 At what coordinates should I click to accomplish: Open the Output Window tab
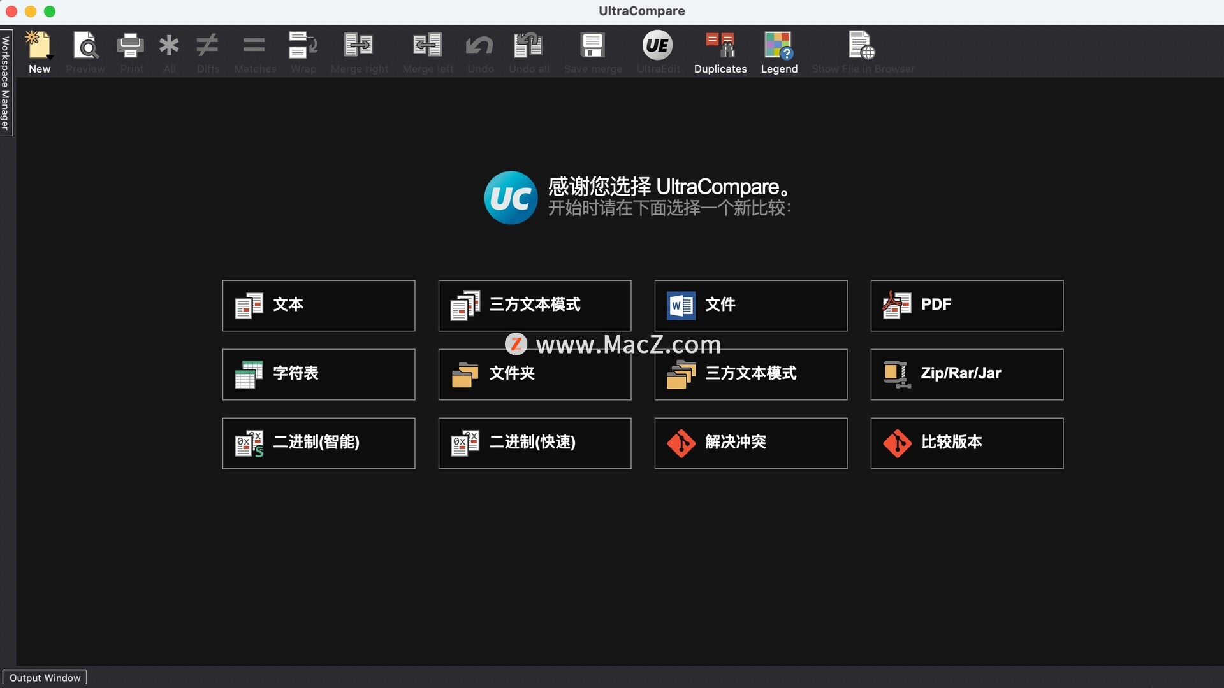click(x=45, y=678)
